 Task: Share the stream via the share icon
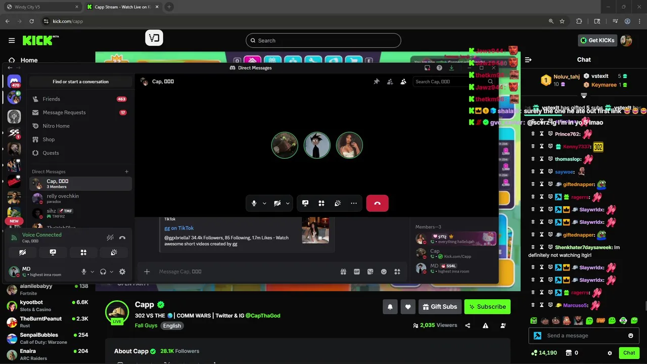tap(468, 326)
